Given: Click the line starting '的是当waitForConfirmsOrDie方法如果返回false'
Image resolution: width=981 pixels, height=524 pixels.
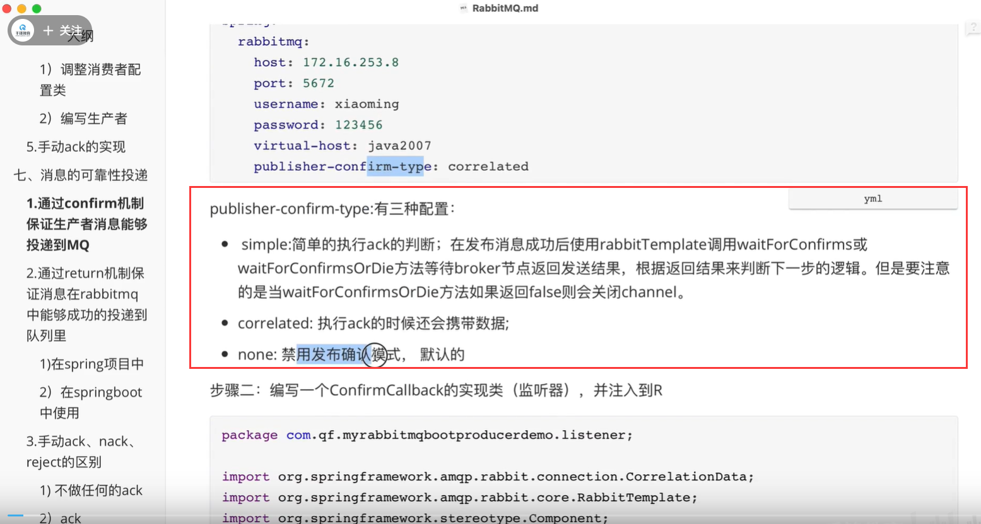Looking at the screenshot, I should 462,293.
